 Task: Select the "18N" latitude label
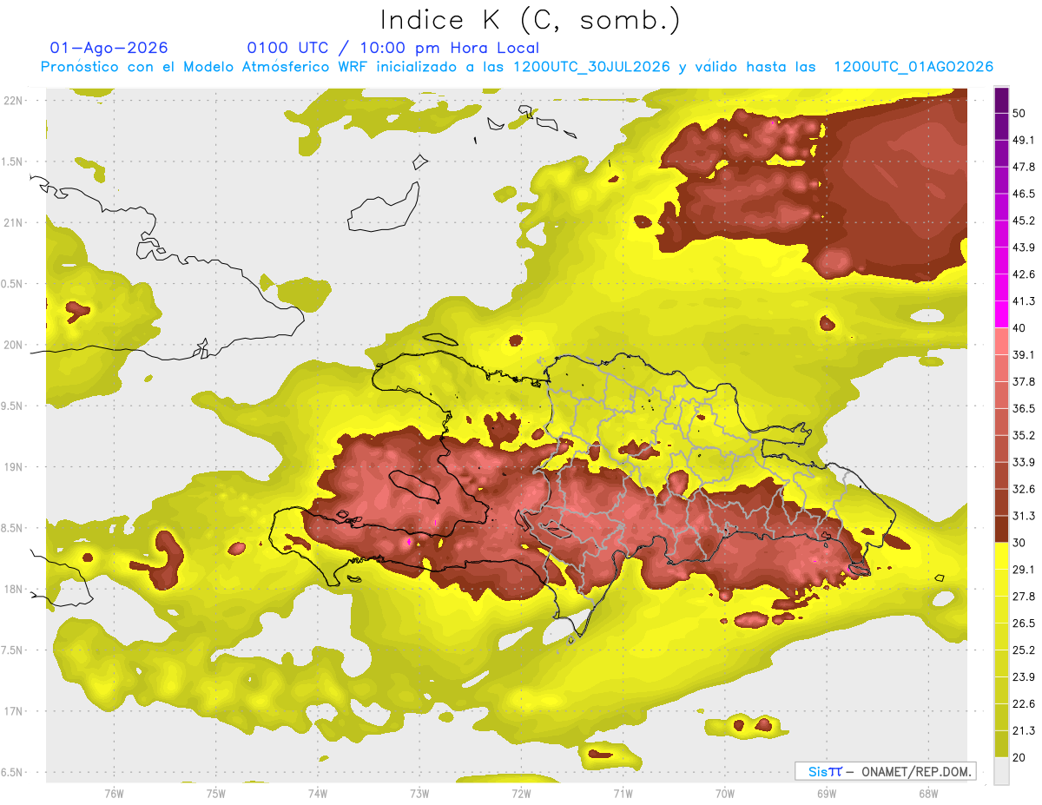13,590
